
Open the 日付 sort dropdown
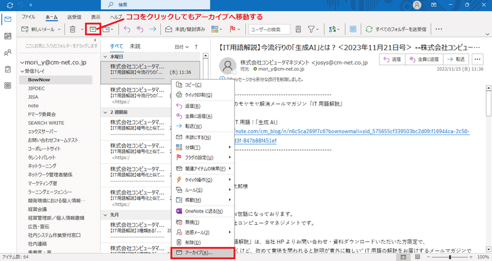[x=181, y=47]
